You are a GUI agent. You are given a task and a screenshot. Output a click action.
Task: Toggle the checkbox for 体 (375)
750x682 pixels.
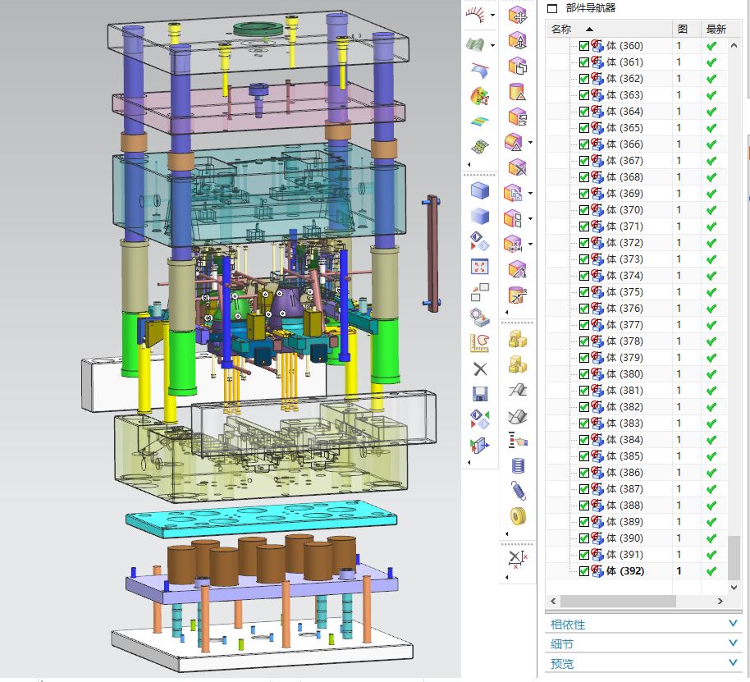click(x=584, y=292)
